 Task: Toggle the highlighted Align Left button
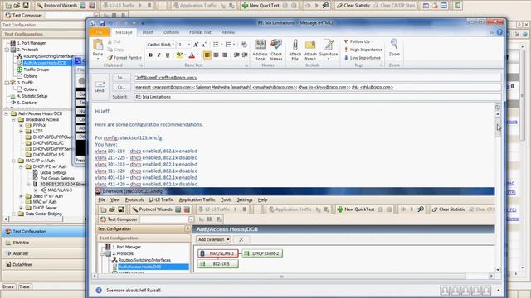click(207, 55)
